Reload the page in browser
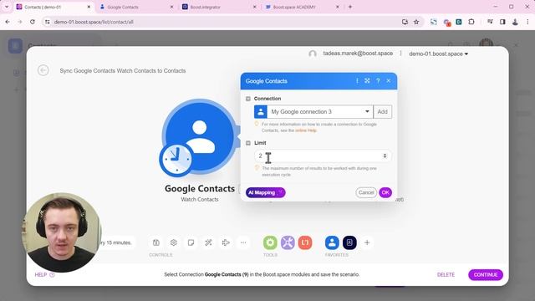535x301 pixels. click(x=33, y=22)
